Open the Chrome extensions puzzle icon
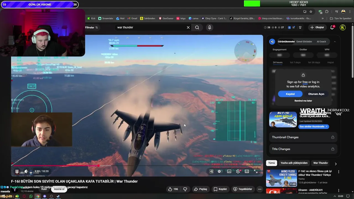 click(x=327, y=12)
